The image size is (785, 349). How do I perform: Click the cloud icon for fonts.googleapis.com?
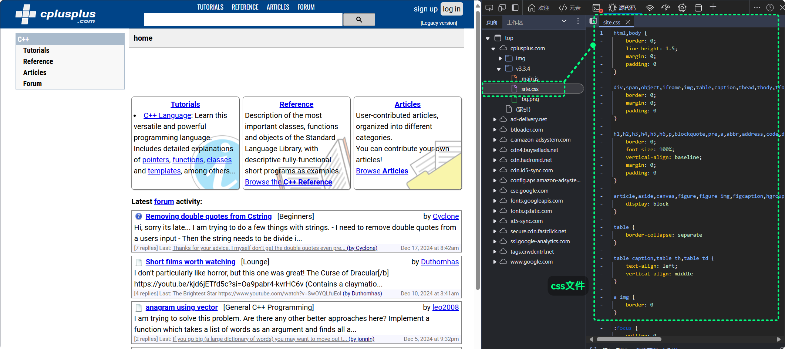pos(503,200)
